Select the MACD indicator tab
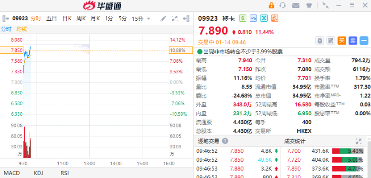The height and width of the screenshot is (178, 371). point(11,173)
